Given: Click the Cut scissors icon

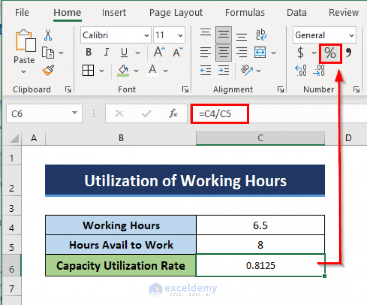Looking at the screenshot, I should coord(48,35).
